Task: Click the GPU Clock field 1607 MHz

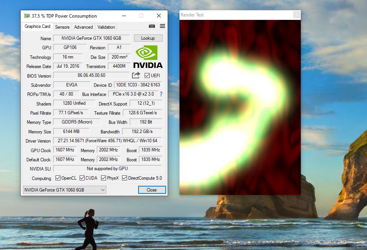Action: pos(65,150)
